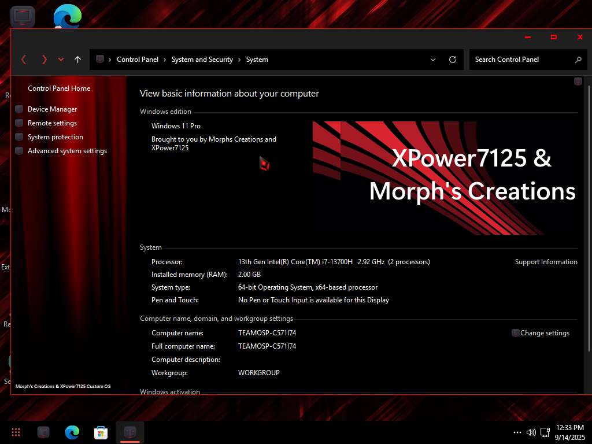The width and height of the screenshot is (592, 444).
Task: Click shield icon beside Remote settings
Action: pyautogui.click(x=19, y=123)
